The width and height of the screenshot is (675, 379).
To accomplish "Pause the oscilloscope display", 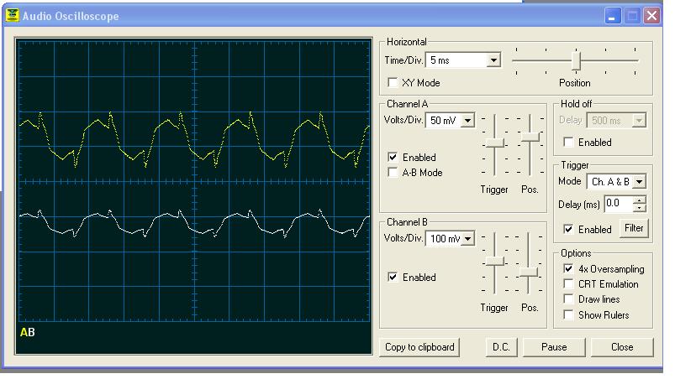I will [x=553, y=347].
